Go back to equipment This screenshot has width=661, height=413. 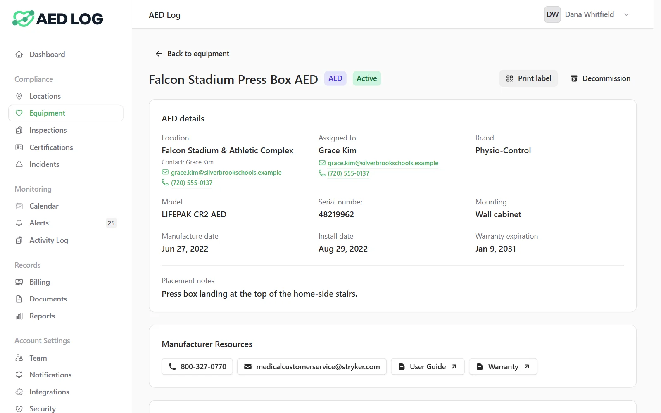point(192,54)
